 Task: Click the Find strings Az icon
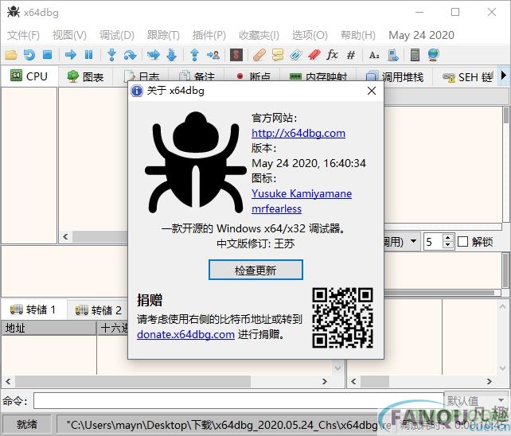point(374,55)
